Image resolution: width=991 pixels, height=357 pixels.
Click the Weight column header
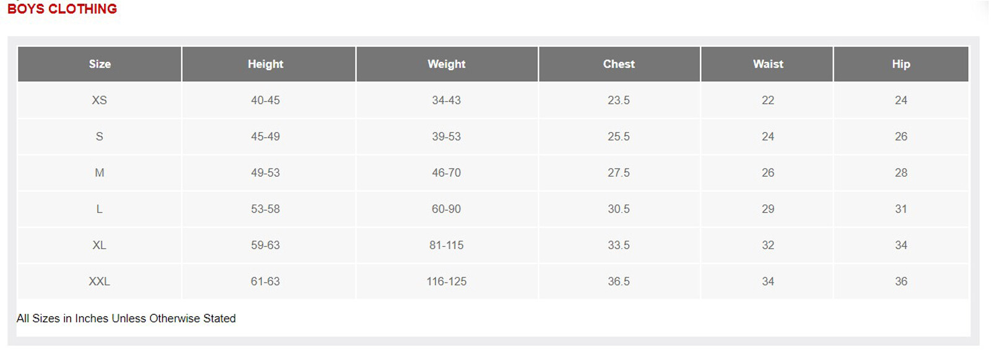coord(446,64)
